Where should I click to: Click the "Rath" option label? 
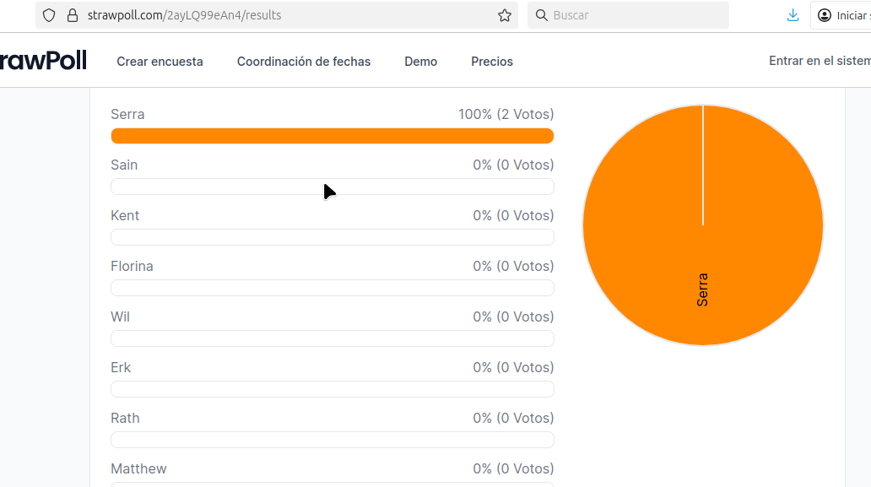click(x=125, y=418)
